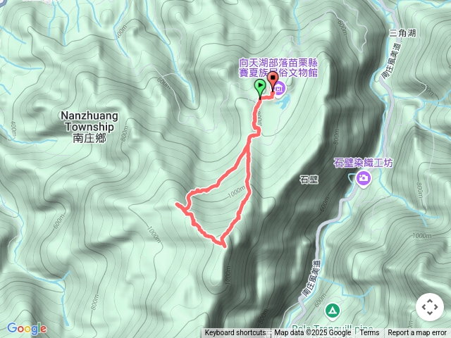Open the Google logo link

pos(27,329)
